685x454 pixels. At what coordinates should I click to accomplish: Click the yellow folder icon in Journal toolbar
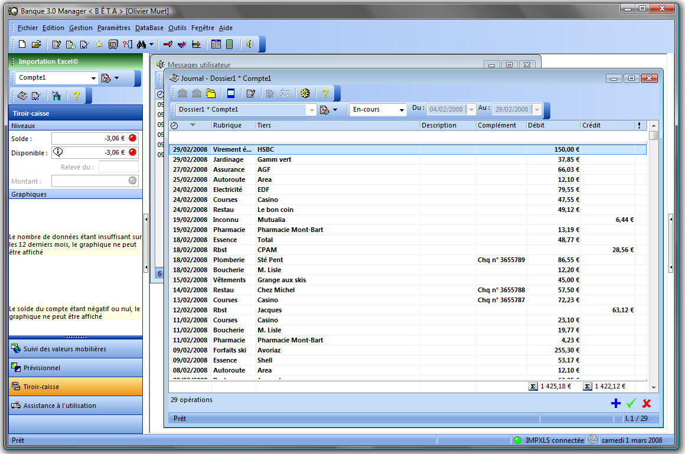click(211, 93)
